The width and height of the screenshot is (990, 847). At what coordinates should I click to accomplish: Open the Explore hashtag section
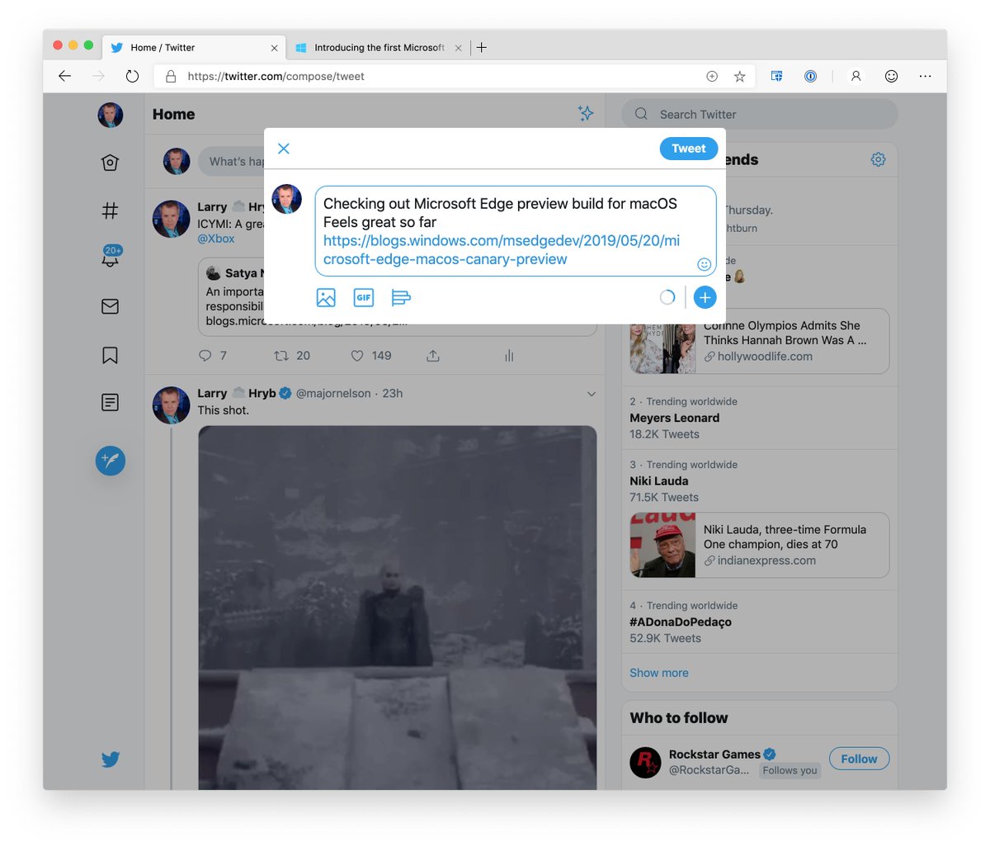point(110,211)
